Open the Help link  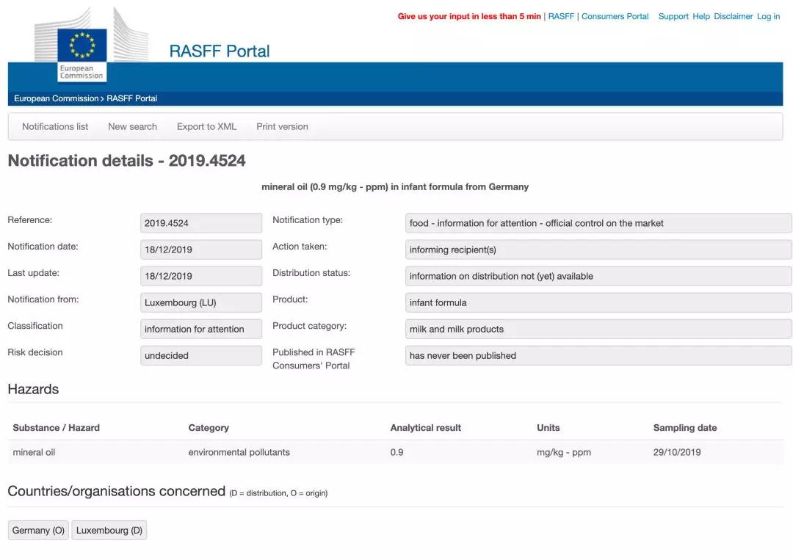click(701, 16)
